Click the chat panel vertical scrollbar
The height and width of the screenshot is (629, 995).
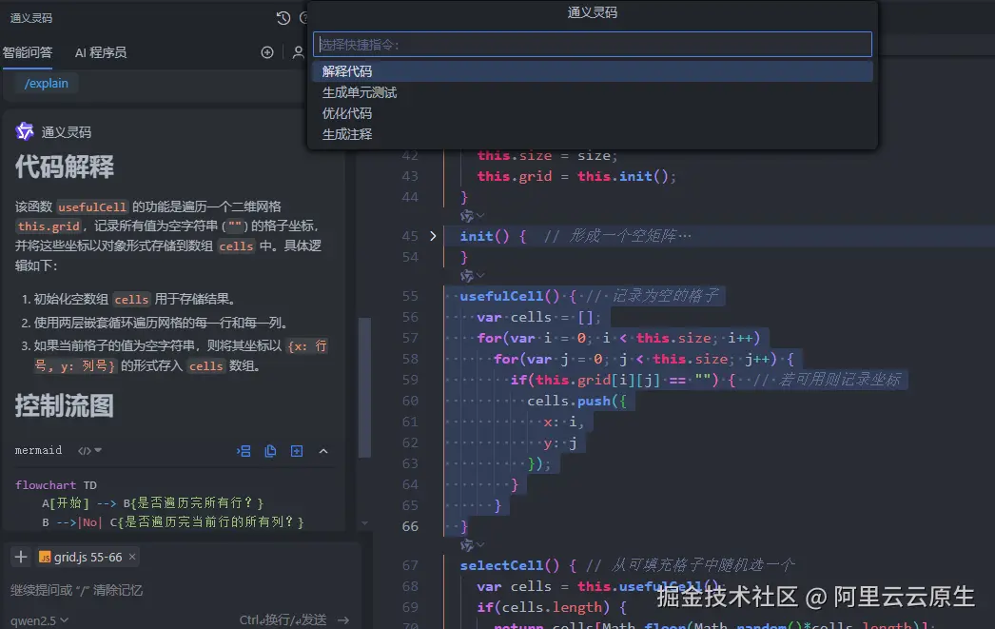tap(364, 387)
